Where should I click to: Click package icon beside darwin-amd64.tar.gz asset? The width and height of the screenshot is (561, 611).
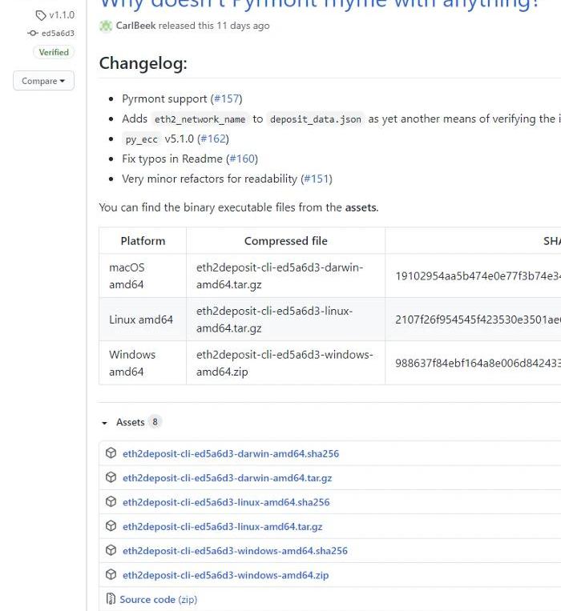[111, 477]
